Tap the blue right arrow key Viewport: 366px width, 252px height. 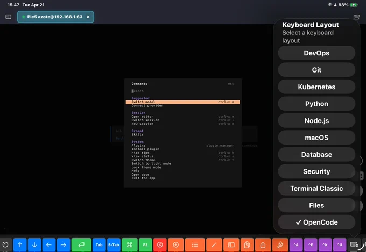64,245
